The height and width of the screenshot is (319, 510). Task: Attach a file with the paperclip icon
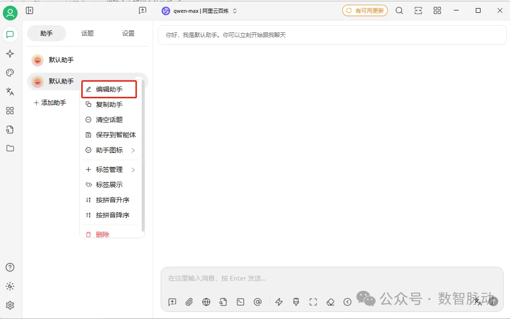[x=189, y=301]
